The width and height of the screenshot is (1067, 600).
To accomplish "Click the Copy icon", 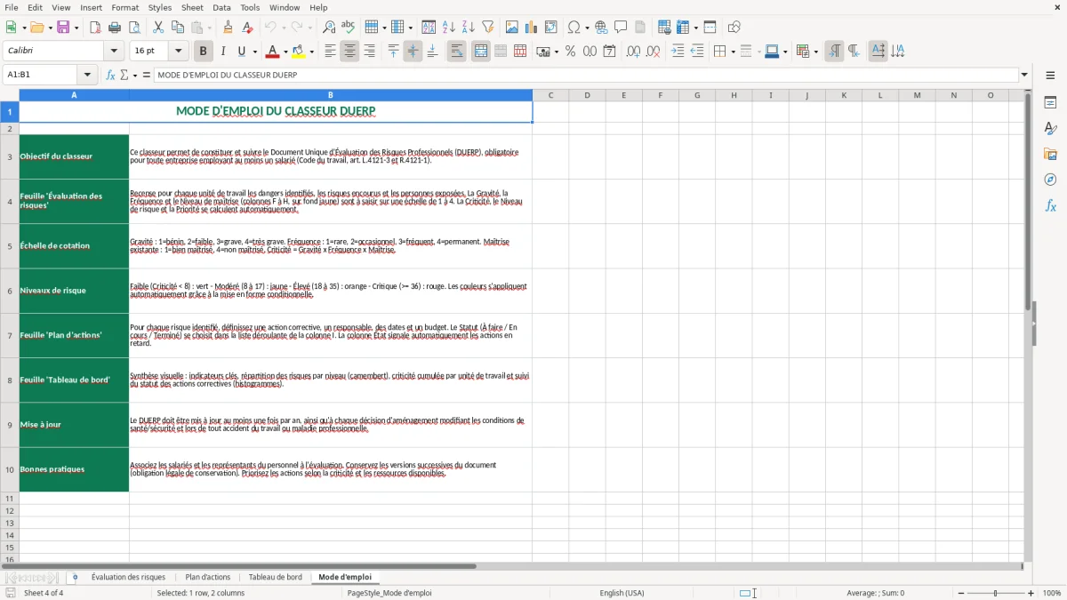I will [x=177, y=28].
